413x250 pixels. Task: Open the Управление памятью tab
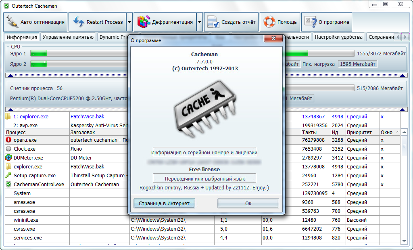pos(68,37)
